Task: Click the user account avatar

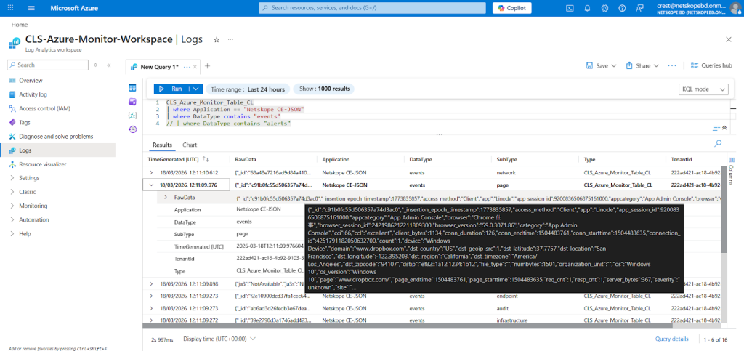Action: [x=735, y=8]
